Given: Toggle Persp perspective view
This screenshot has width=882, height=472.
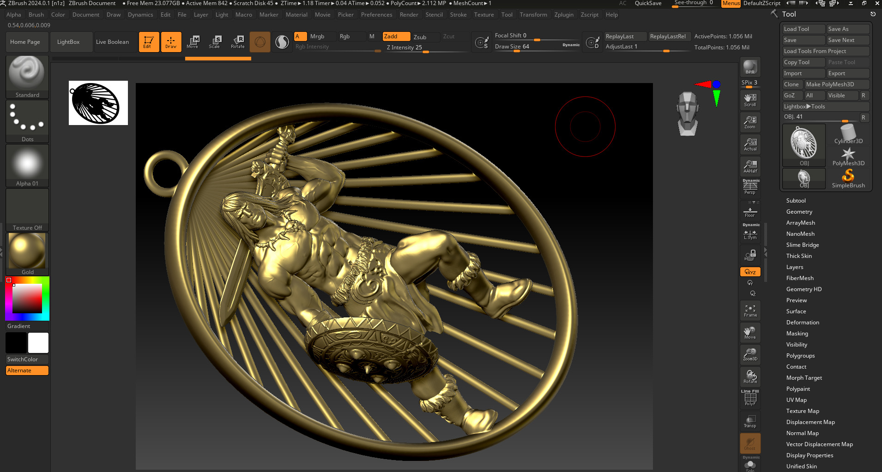Looking at the screenshot, I should (750, 188).
